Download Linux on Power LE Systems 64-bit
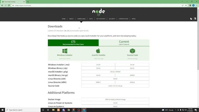Screen dimensions: 199x112 click(115, 103)
